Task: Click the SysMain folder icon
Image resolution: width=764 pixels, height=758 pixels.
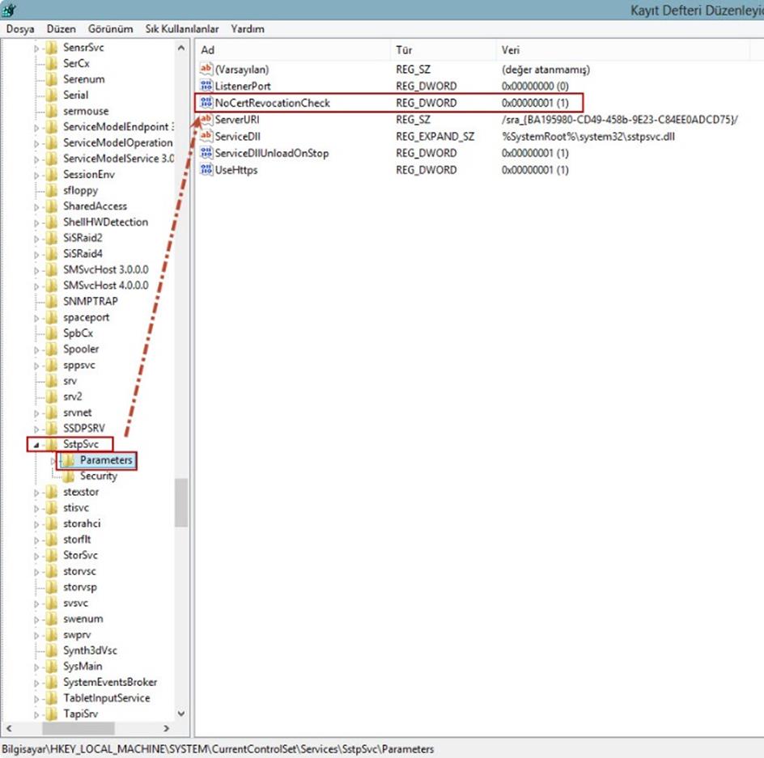Action: pos(52,666)
